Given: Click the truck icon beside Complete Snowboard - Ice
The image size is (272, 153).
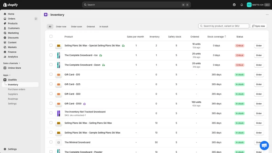Looking at the screenshot, I should (101, 55).
